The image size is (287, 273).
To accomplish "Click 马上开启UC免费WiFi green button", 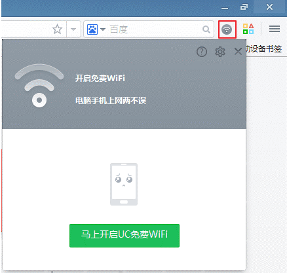I will pyautogui.click(x=124, y=236).
